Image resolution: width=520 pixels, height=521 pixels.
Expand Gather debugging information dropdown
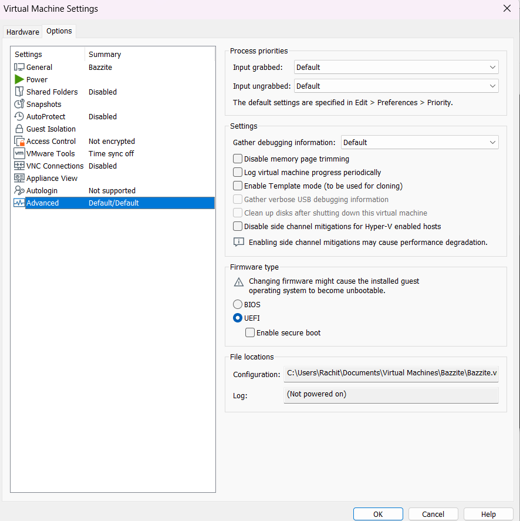click(420, 142)
